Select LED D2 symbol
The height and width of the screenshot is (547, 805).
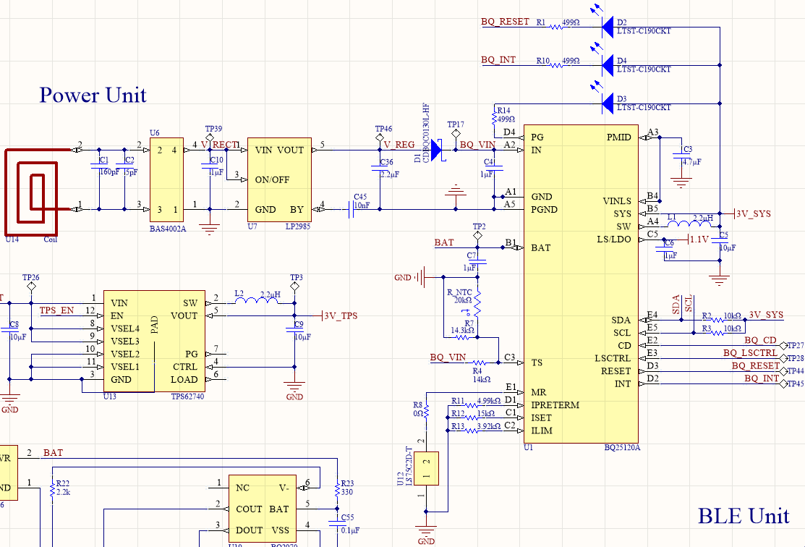click(608, 27)
